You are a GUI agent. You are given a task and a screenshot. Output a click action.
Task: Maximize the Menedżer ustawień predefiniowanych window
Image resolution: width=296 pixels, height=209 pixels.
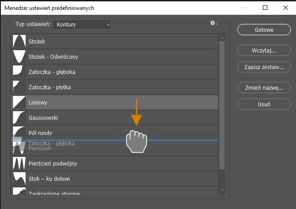(x=265, y=8)
